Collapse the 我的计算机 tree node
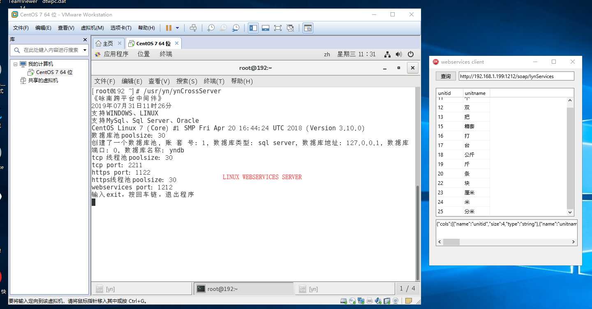The height and width of the screenshot is (309, 592). [15, 64]
